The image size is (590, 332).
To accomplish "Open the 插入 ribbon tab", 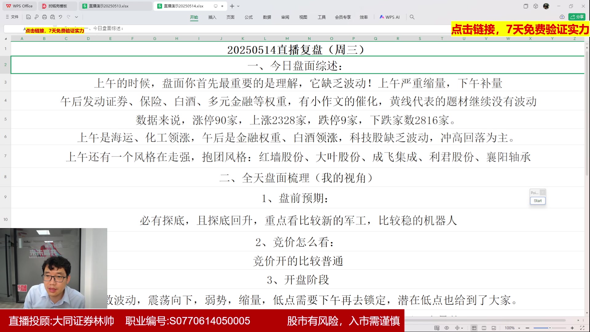I will click(212, 17).
